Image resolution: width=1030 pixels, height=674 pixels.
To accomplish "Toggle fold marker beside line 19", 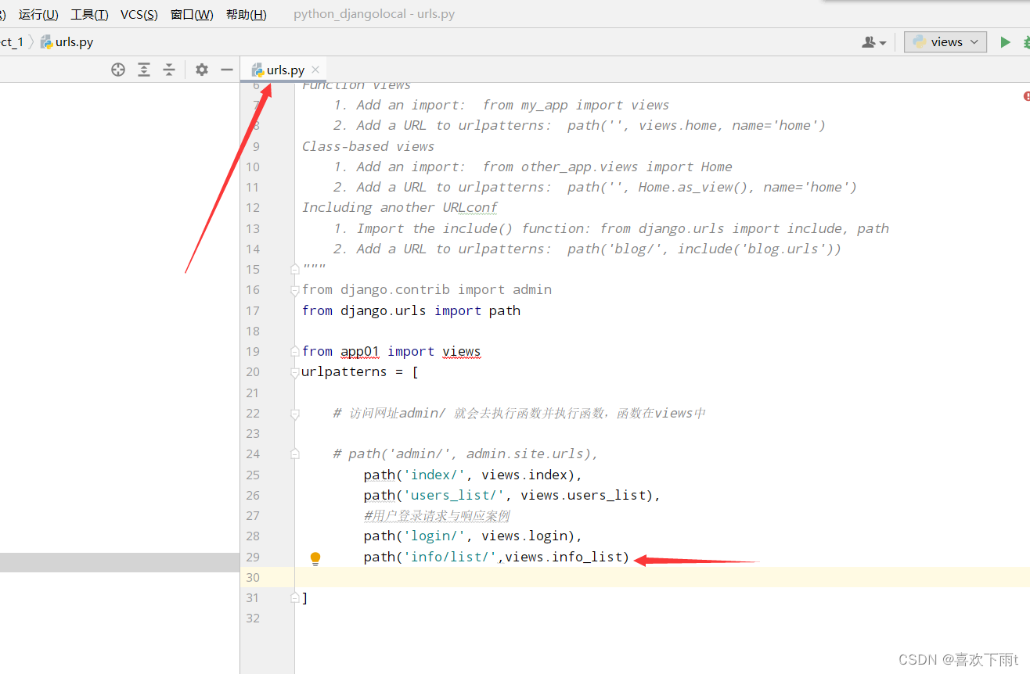I will 294,351.
